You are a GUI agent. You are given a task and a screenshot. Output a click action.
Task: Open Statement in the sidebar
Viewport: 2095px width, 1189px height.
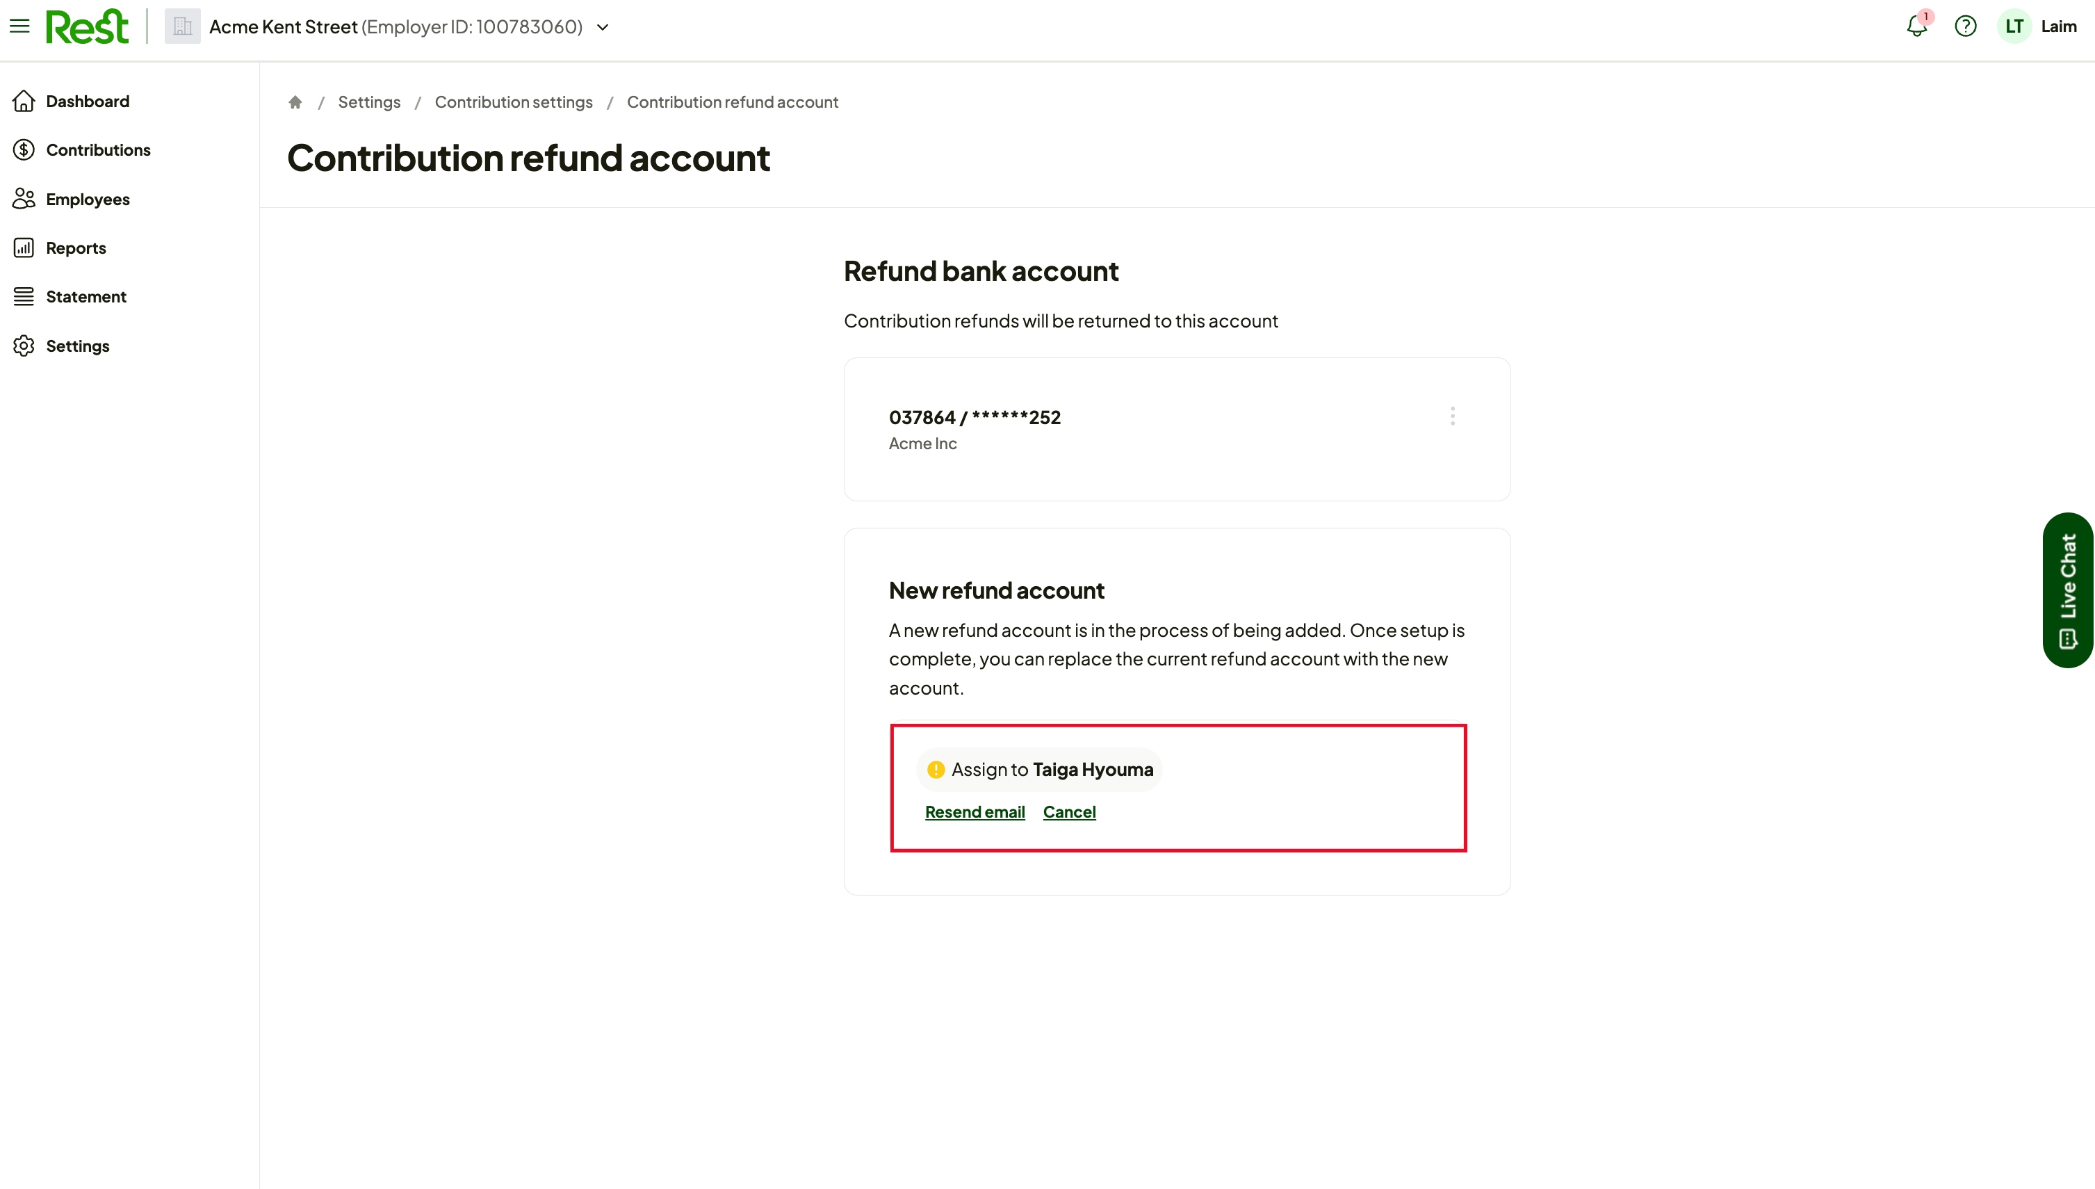(85, 296)
